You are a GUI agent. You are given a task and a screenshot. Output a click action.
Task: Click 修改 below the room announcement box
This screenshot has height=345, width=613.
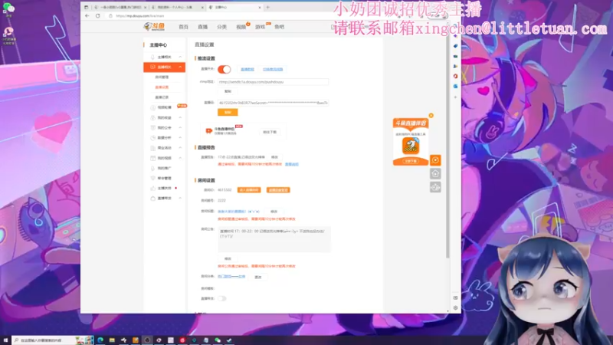[228, 259]
